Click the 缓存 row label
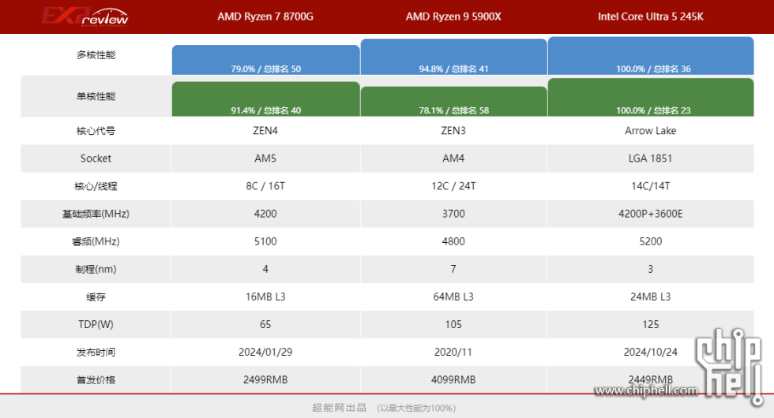The width and height of the screenshot is (774, 418). 96,297
